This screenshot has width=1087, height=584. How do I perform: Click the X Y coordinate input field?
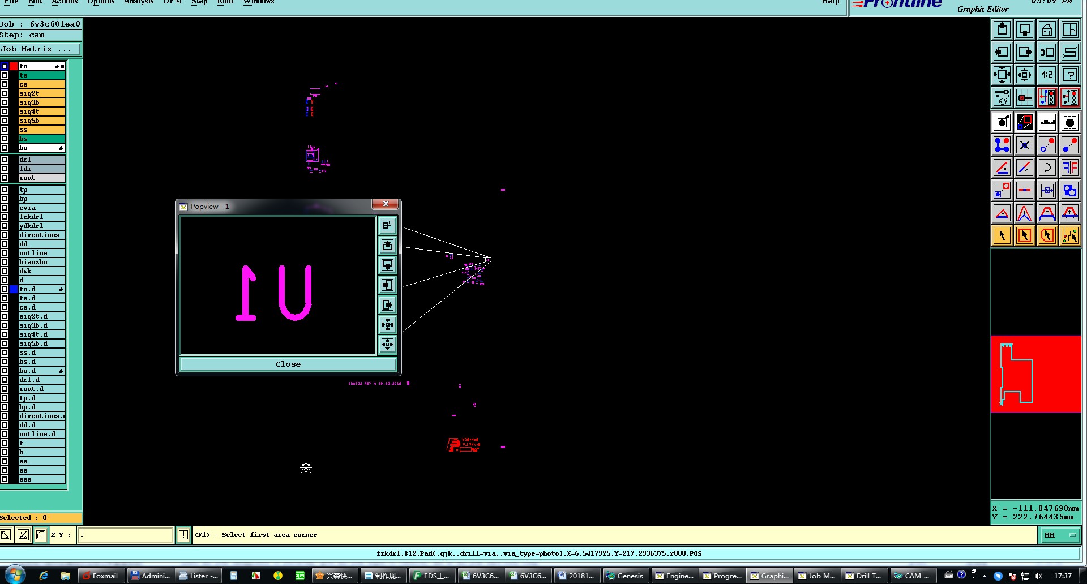point(125,535)
